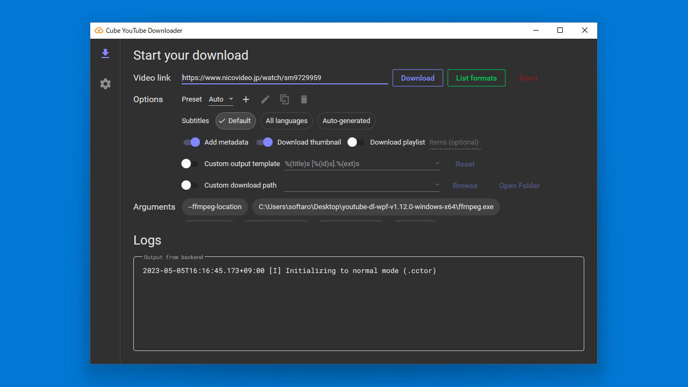Duplicate preset with the copy icon
The width and height of the screenshot is (688, 387).
[284, 99]
